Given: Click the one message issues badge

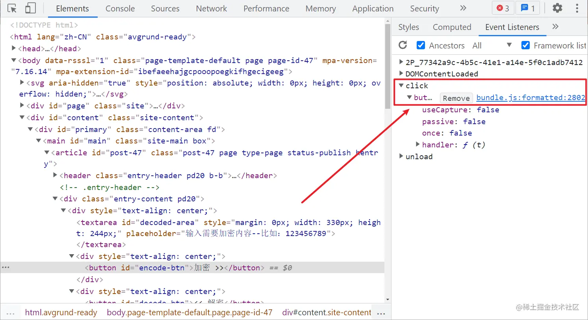Looking at the screenshot, I should pyautogui.click(x=528, y=8).
